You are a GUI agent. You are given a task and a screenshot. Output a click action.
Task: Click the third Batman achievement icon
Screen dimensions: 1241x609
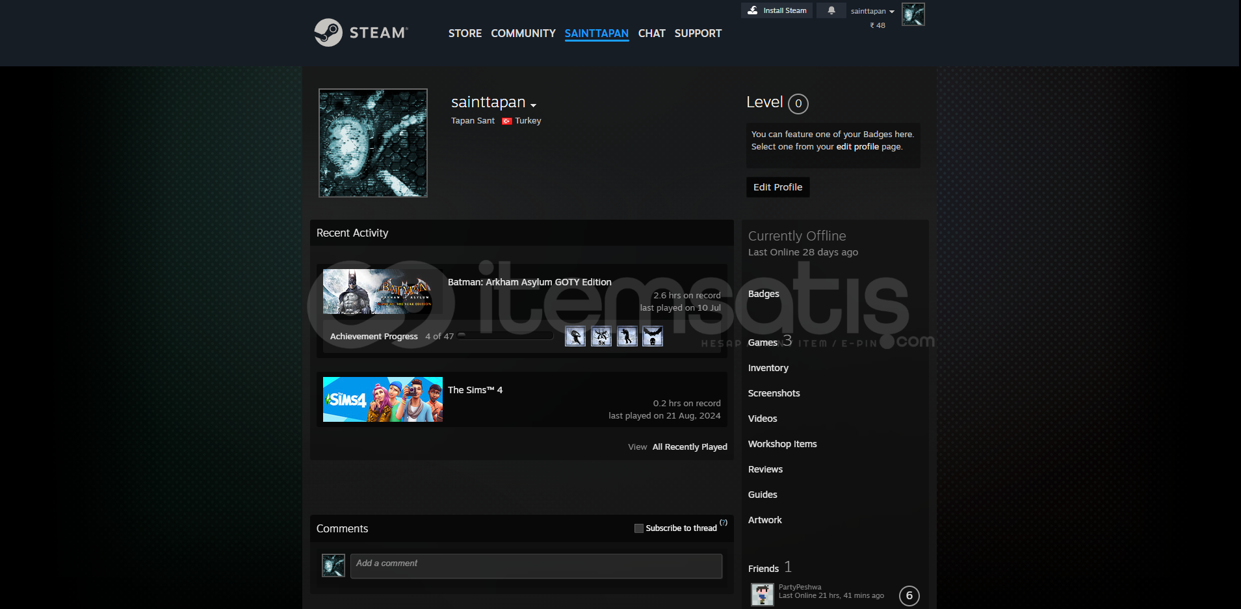(x=627, y=336)
